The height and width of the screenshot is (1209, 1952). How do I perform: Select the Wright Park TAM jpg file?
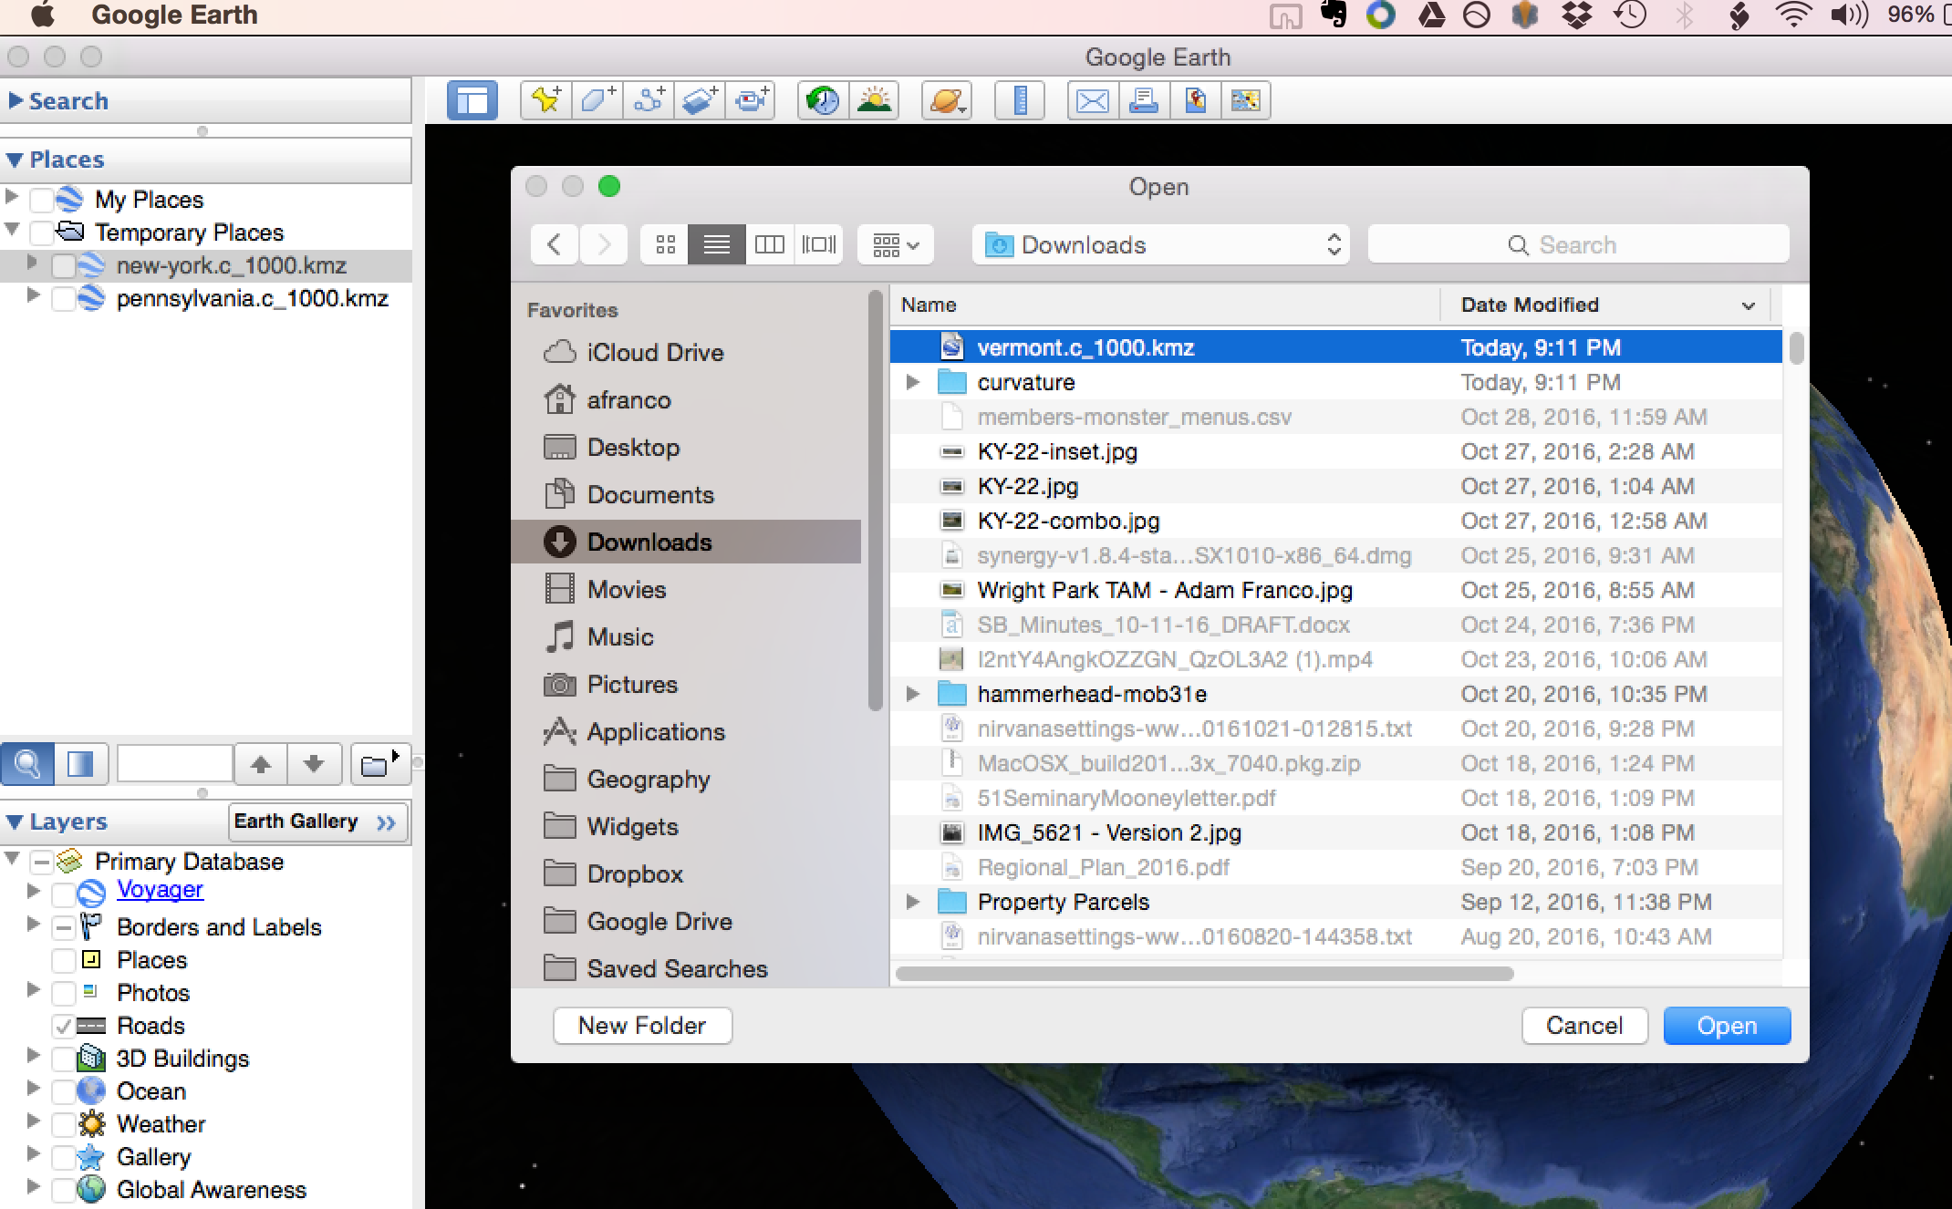click(x=1163, y=590)
